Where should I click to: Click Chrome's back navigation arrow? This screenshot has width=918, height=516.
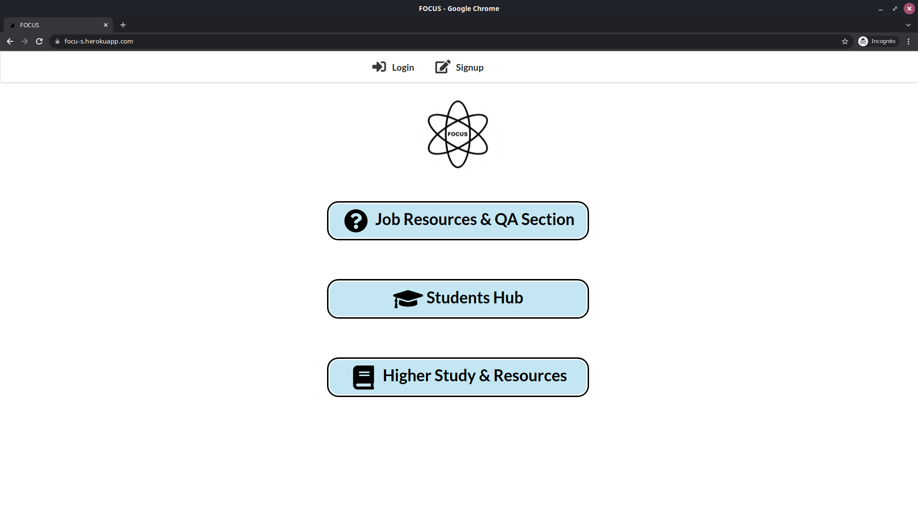pos(10,41)
